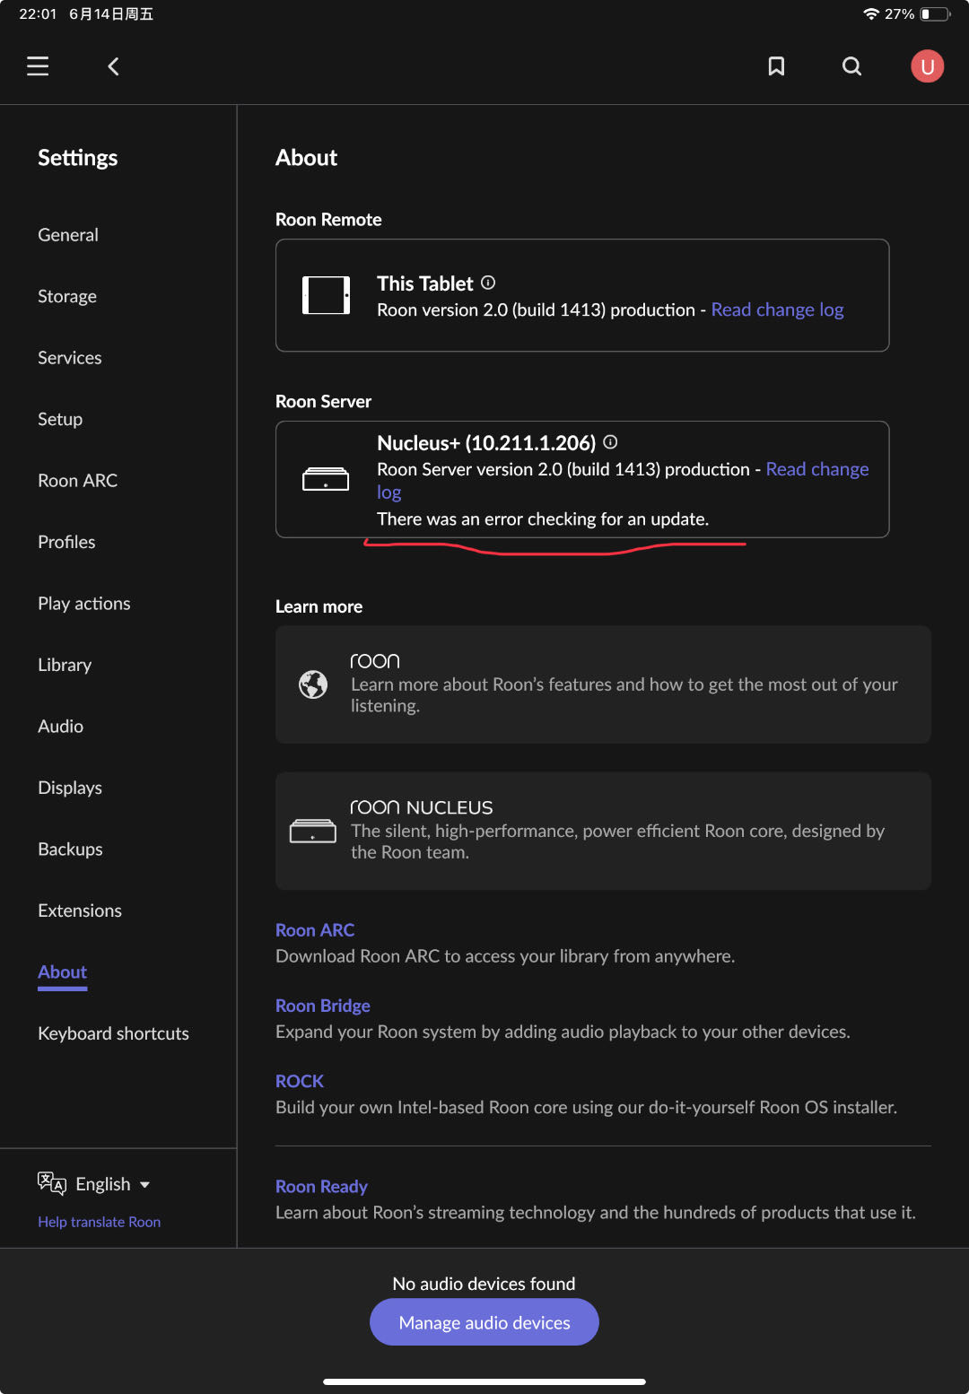The width and height of the screenshot is (969, 1394).
Task: Select Backups in the settings sidebar
Action: point(70,849)
